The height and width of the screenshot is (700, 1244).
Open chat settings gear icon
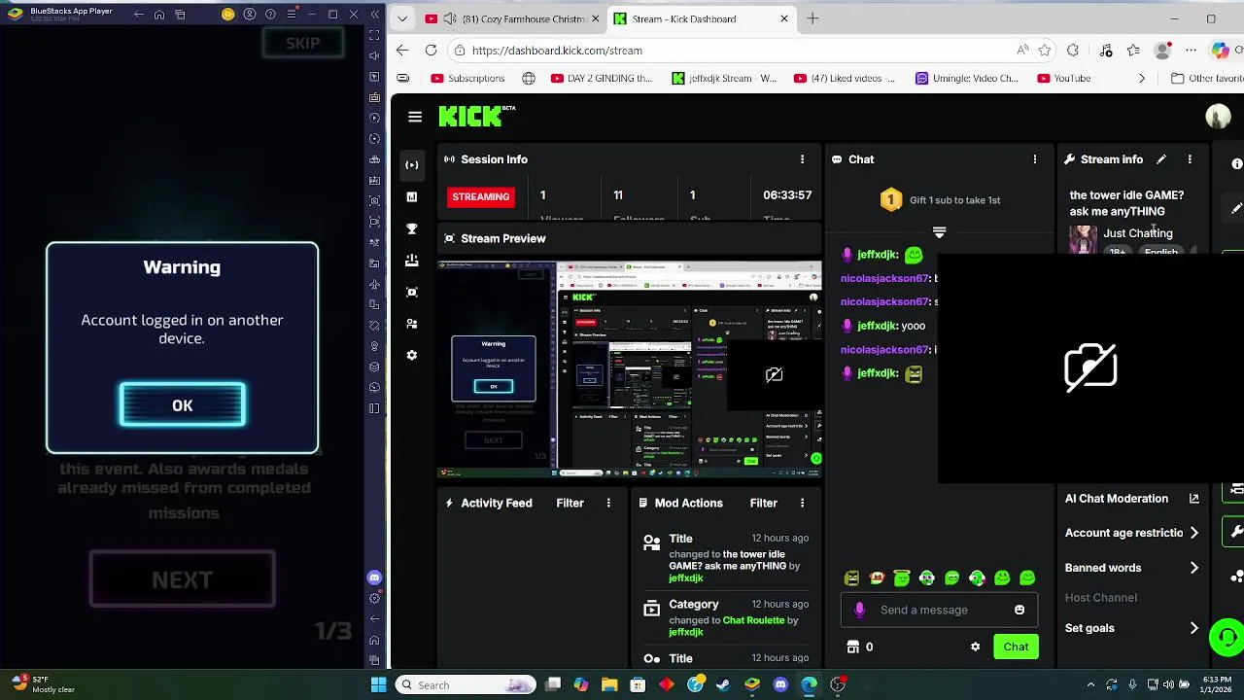[975, 647]
